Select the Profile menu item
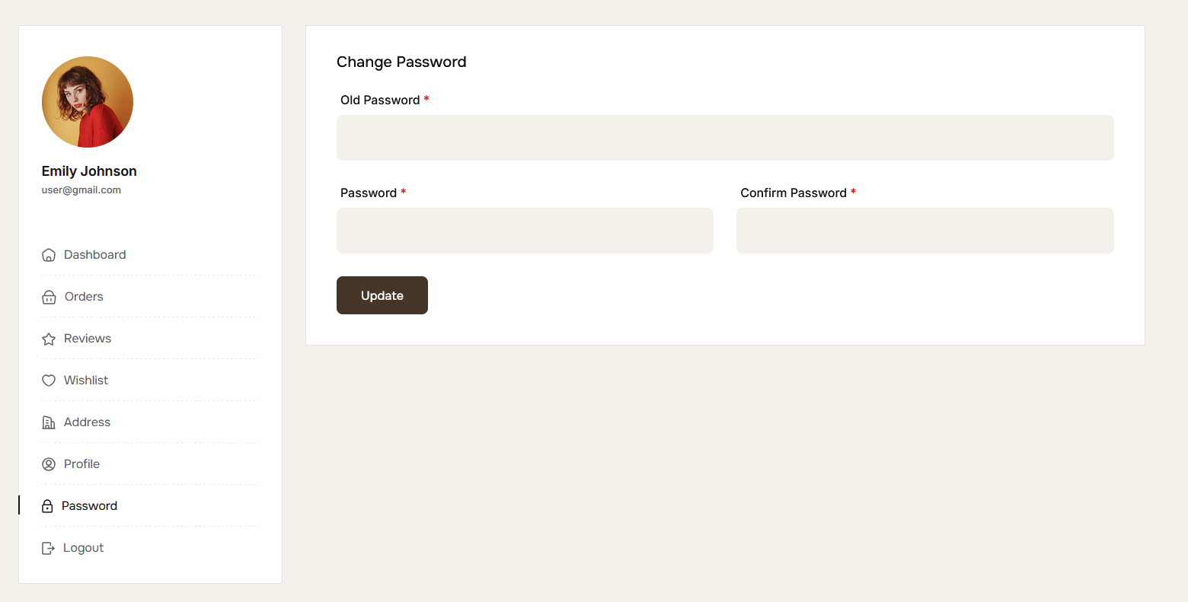Screen dimensions: 1188x602 (82, 464)
